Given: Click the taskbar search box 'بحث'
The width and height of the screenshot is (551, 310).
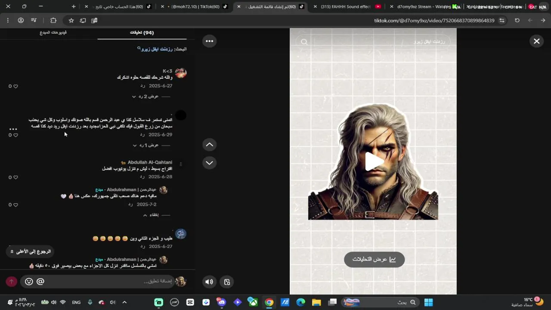Looking at the screenshot, I should [x=380, y=302].
